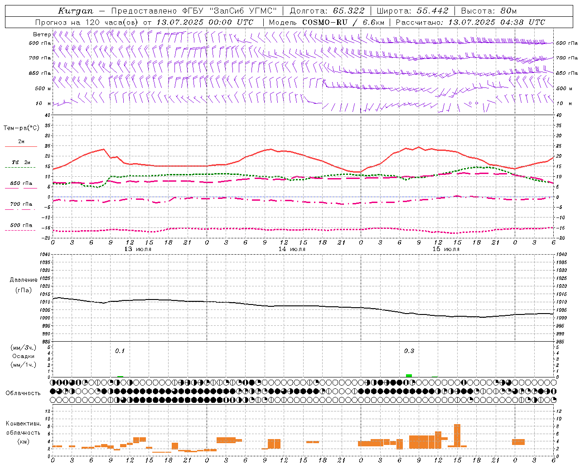Select the text Предоставлено ФГБУ "ЗапСиб УГМС"
Viewport: 580px width, 464px height.
click(x=194, y=11)
